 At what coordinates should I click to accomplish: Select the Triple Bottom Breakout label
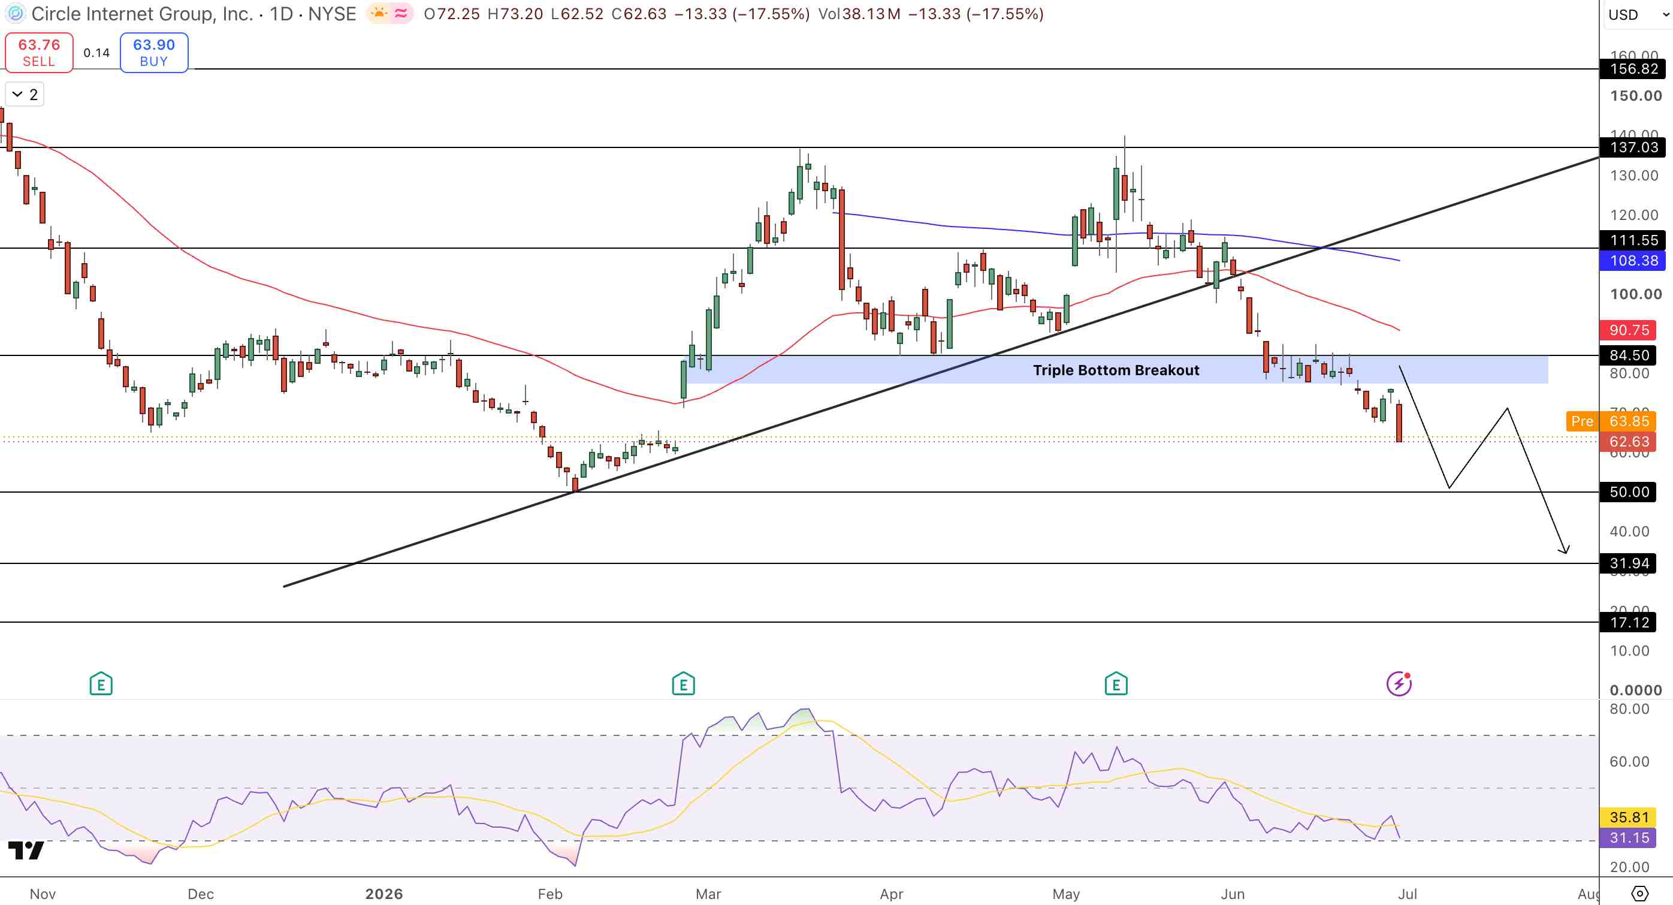point(1116,370)
